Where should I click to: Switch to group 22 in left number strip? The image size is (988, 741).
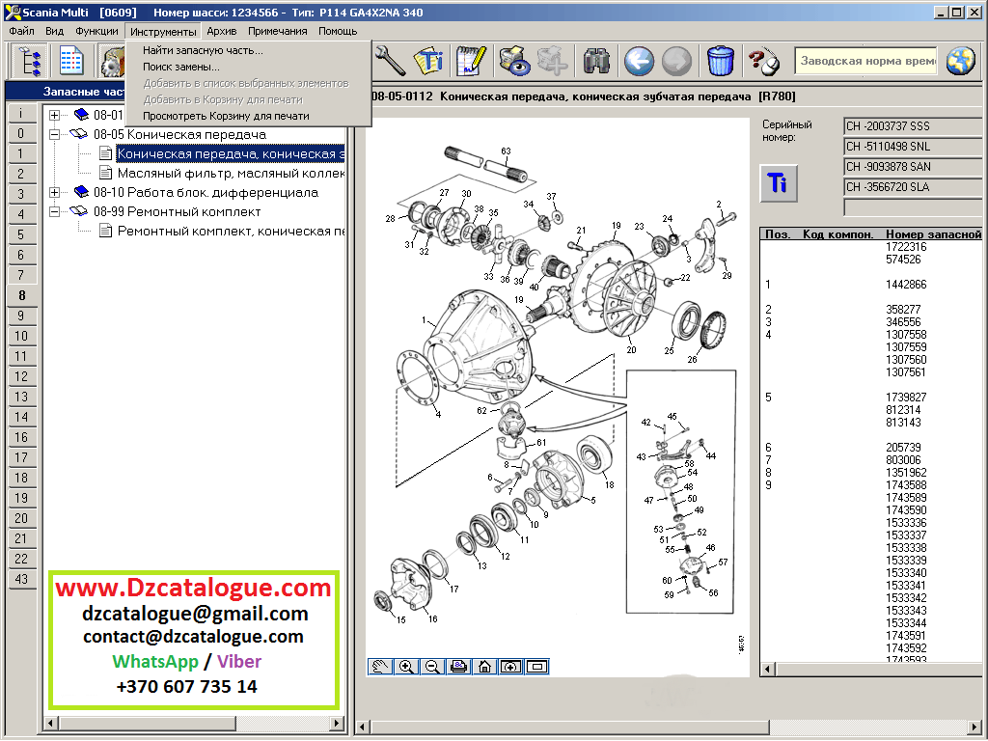[21, 559]
